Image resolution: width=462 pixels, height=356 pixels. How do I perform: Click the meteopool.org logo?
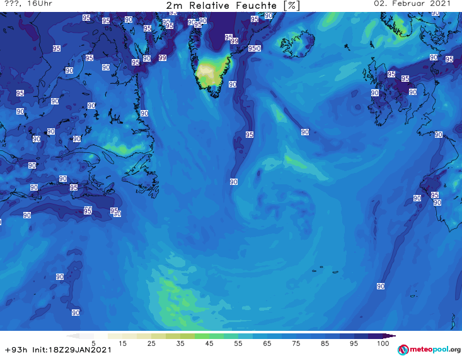point(429,350)
